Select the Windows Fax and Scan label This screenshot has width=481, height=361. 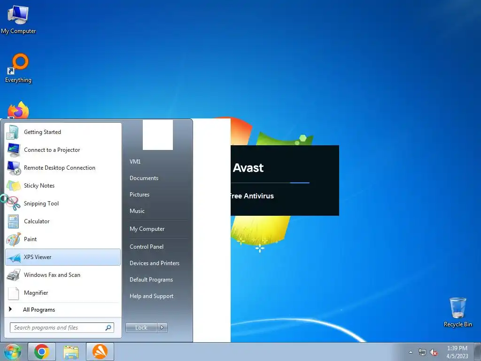(x=52, y=275)
